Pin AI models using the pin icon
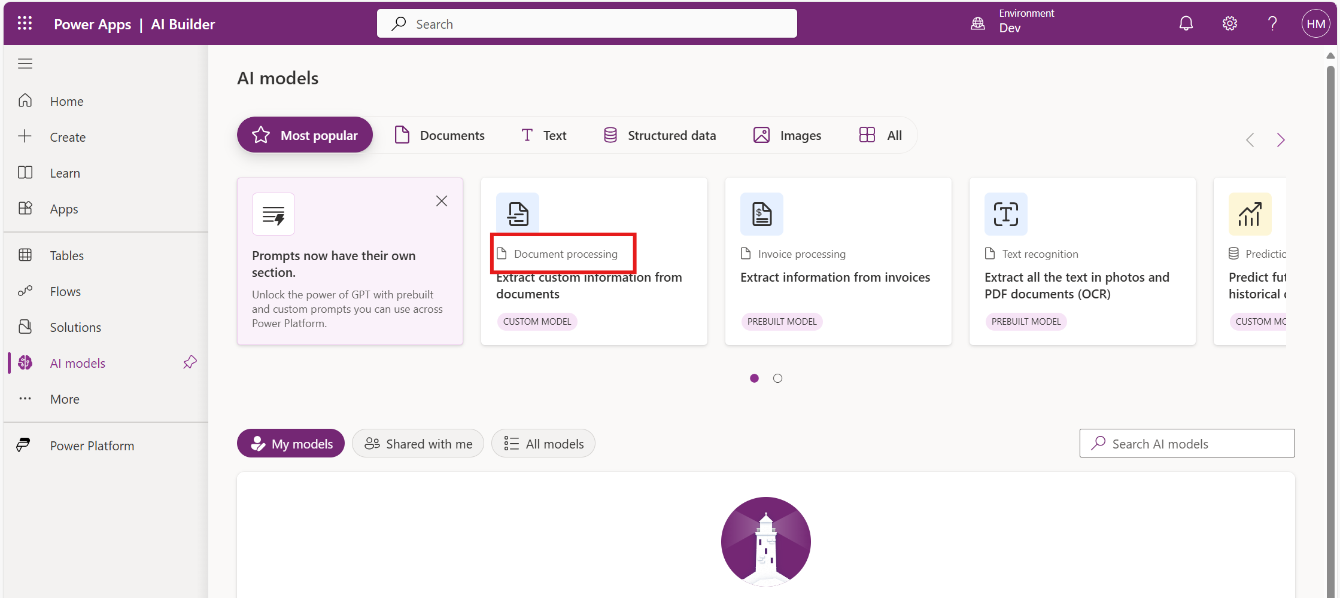 (x=190, y=362)
